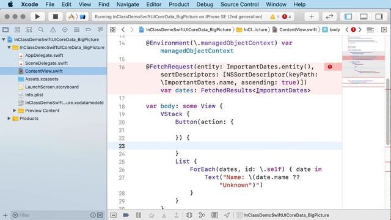Open the Editor menu

(x=153, y=4)
